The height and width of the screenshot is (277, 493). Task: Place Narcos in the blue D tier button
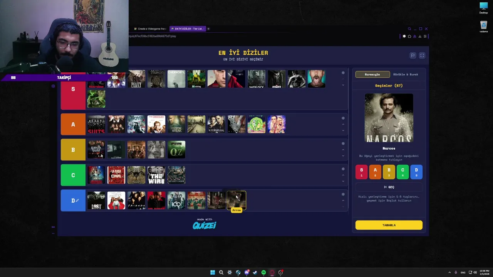[416, 172]
